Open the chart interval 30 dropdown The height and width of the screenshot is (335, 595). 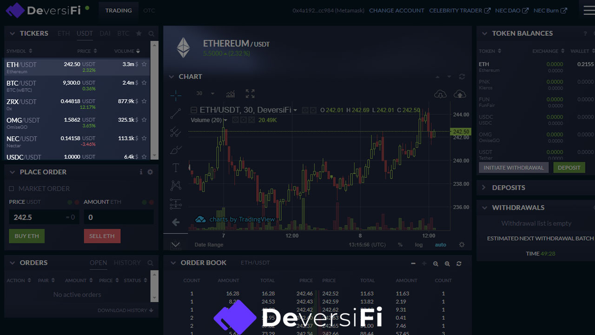[x=205, y=94]
